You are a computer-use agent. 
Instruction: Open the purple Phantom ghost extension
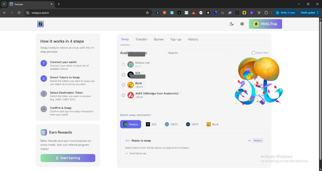[x=230, y=13]
